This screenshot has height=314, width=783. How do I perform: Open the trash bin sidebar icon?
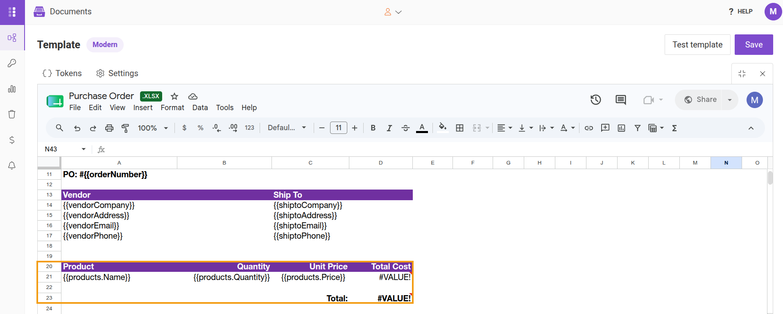point(12,114)
